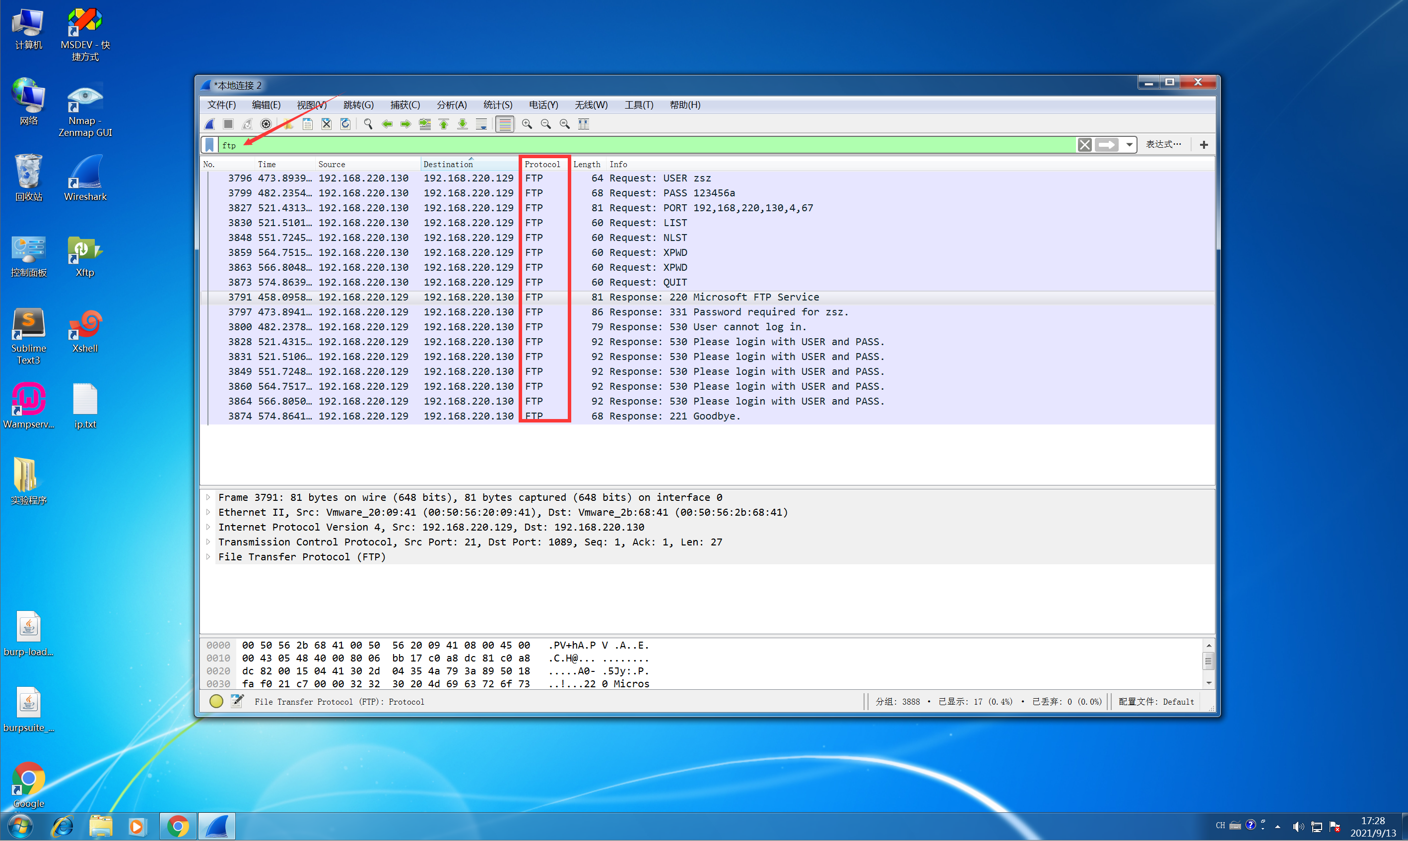Clear the ftp display filter
The image size is (1408, 841).
click(x=1084, y=145)
